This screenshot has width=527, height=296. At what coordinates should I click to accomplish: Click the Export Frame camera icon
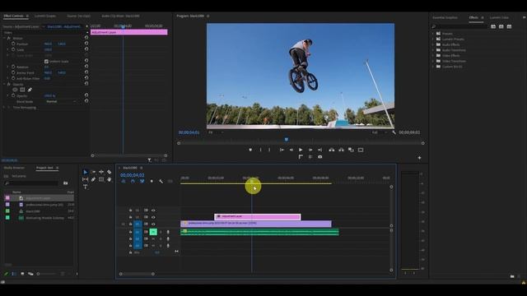tap(320, 157)
